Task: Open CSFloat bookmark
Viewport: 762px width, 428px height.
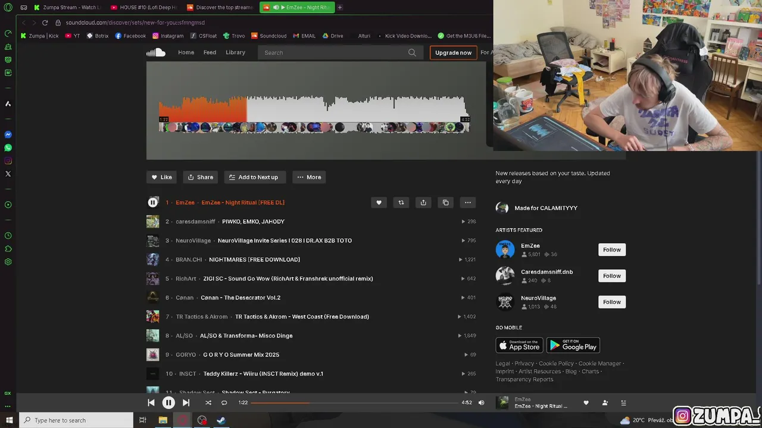Action: coord(204,36)
